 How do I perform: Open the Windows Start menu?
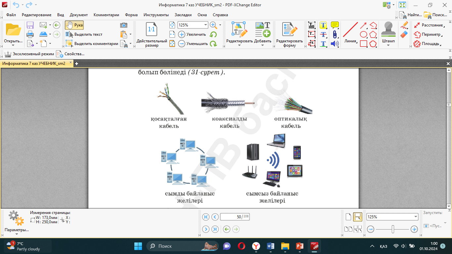click(138, 246)
